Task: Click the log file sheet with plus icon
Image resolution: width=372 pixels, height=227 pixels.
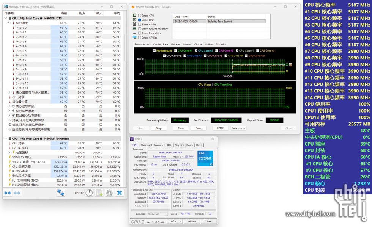Action: coord(99,193)
